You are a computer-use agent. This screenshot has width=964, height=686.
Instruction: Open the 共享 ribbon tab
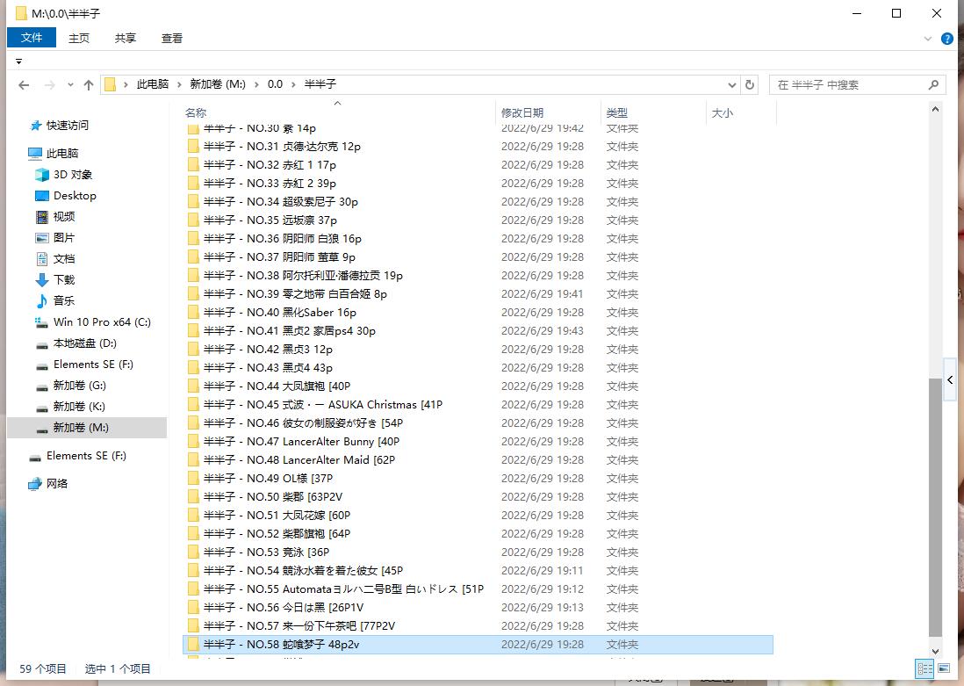126,38
